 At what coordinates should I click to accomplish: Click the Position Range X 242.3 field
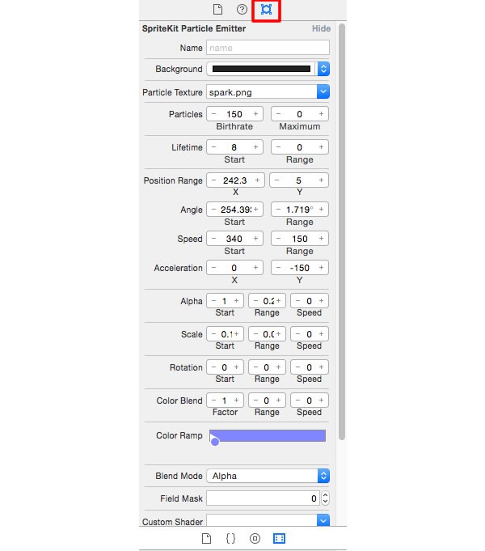click(235, 180)
